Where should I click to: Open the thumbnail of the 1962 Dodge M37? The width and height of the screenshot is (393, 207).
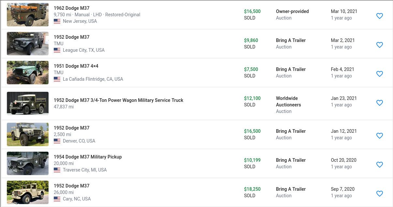coord(28,15)
